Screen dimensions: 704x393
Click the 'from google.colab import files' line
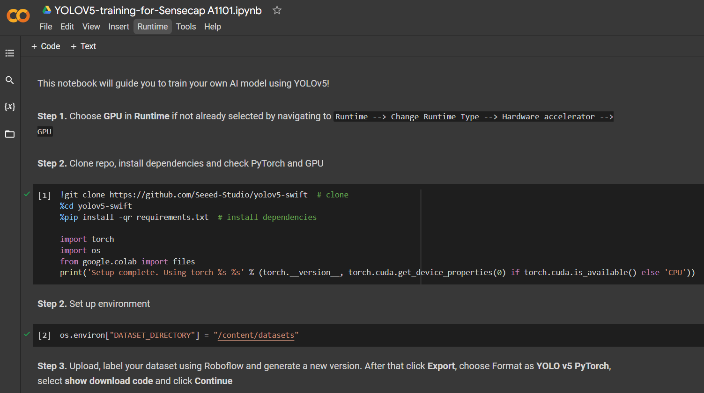[127, 262]
